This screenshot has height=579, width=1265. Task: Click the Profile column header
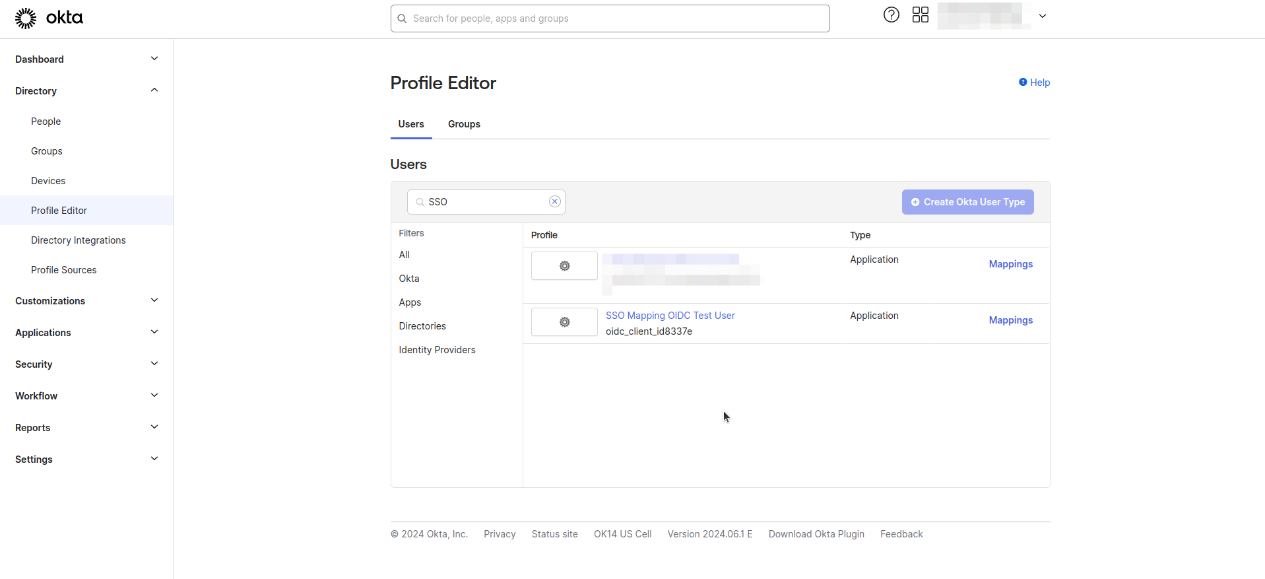544,235
